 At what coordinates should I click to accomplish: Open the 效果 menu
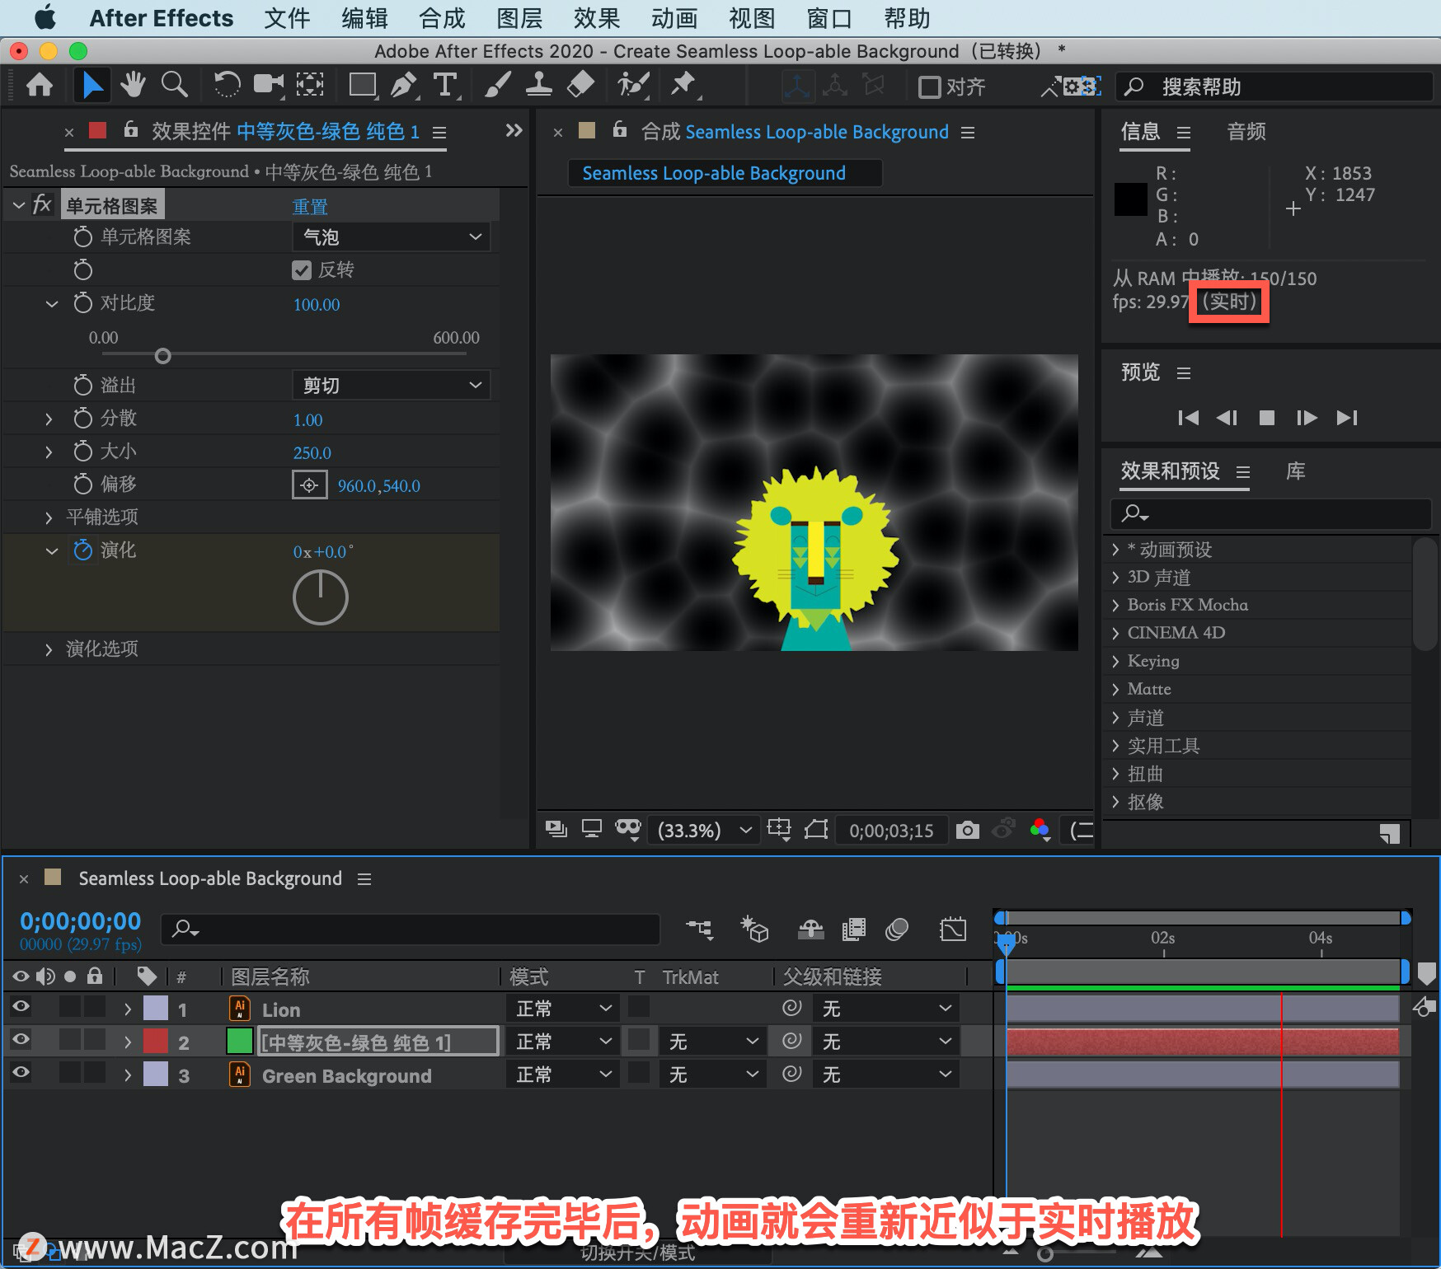[x=597, y=18]
